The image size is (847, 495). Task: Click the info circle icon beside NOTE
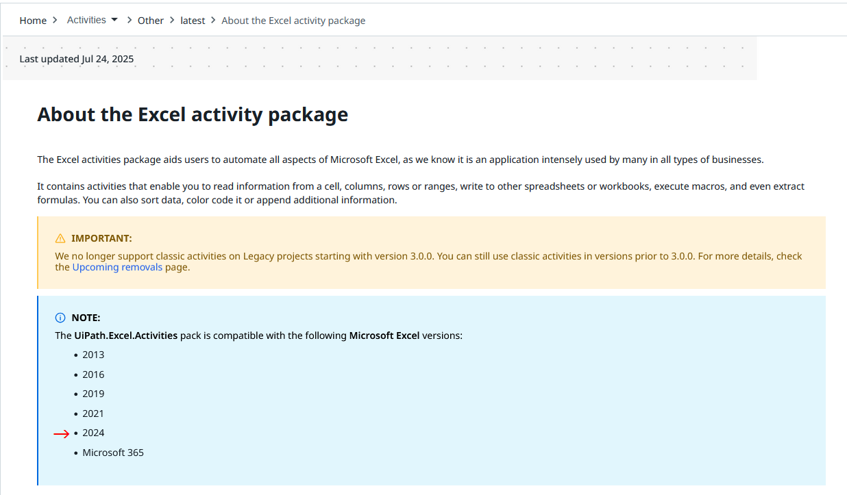(60, 318)
